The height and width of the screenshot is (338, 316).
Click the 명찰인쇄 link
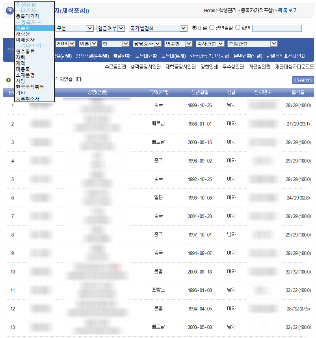(209, 67)
